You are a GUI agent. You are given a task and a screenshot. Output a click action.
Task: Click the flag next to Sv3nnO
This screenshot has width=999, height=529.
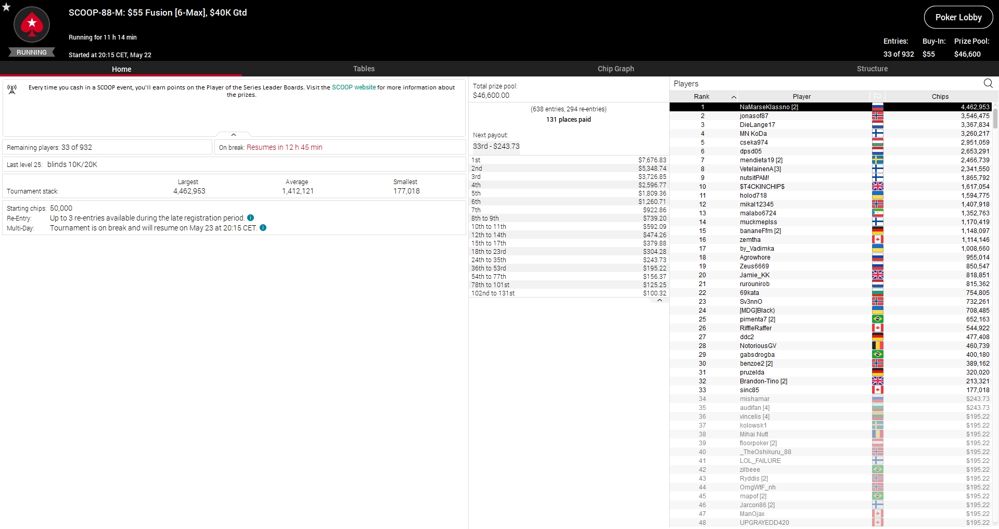pyautogui.click(x=878, y=302)
